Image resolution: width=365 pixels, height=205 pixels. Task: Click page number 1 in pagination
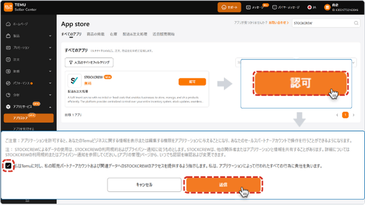tap(345, 115)
